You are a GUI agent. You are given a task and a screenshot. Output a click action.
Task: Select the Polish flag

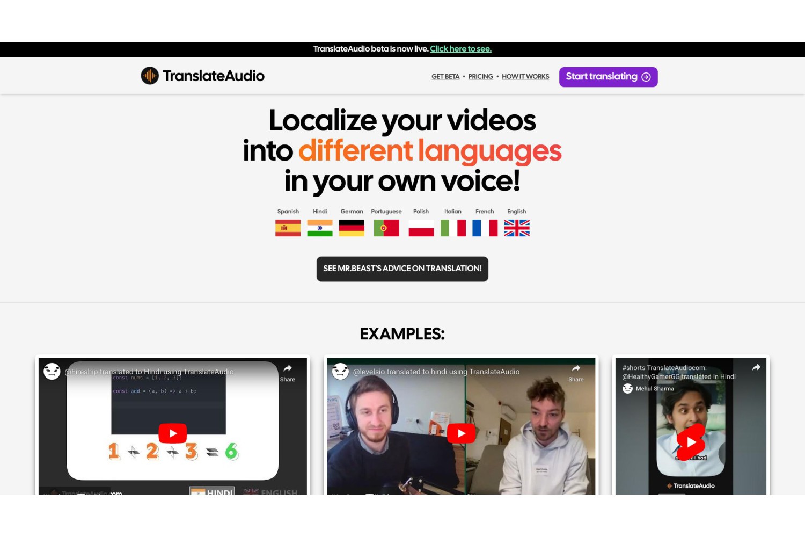(x=421, y=228)
